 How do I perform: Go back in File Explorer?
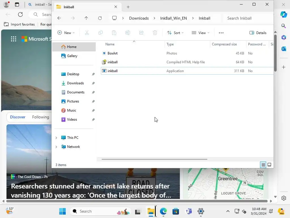59,18
